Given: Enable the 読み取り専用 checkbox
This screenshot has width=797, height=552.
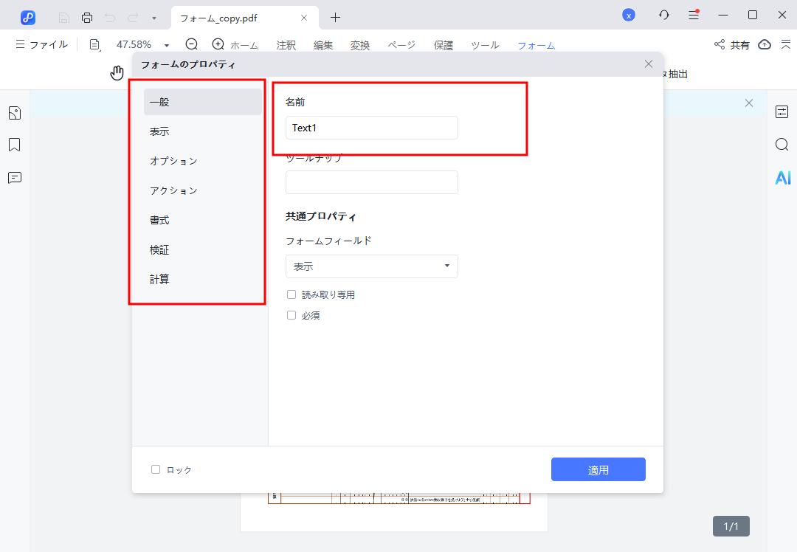Looking at the screenshot, I should (x=291, y=294).
